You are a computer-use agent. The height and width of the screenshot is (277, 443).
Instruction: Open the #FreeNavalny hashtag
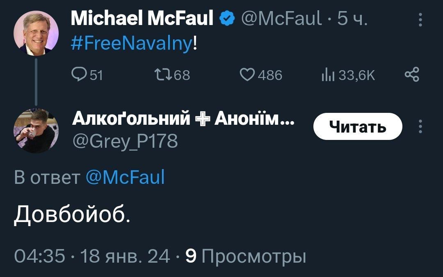[x=132, y=41]
